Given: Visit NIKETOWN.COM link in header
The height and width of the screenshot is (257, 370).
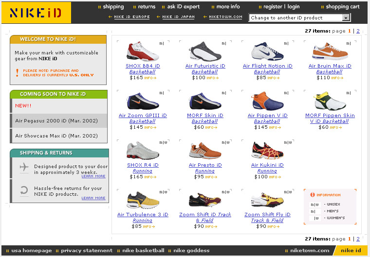Looking at the screenshot, I should coord(225,17).
